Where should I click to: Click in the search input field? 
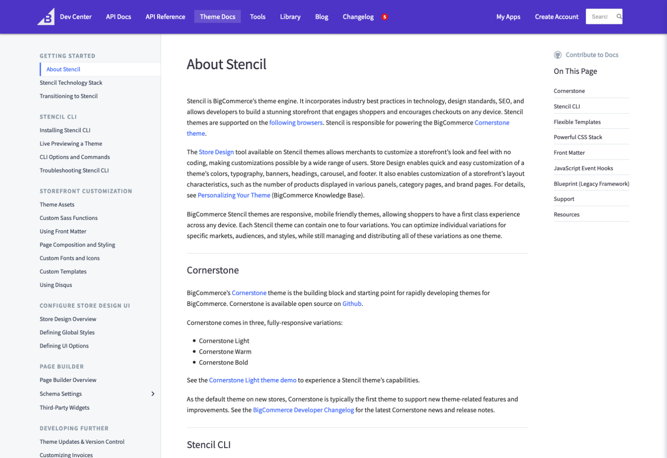click(600, 17)
